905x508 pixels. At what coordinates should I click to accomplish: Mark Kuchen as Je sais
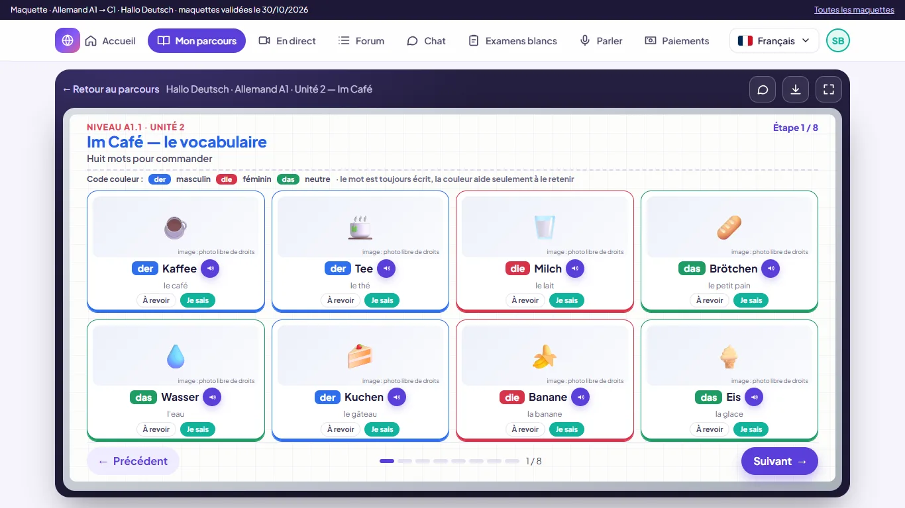pos(382,429)
